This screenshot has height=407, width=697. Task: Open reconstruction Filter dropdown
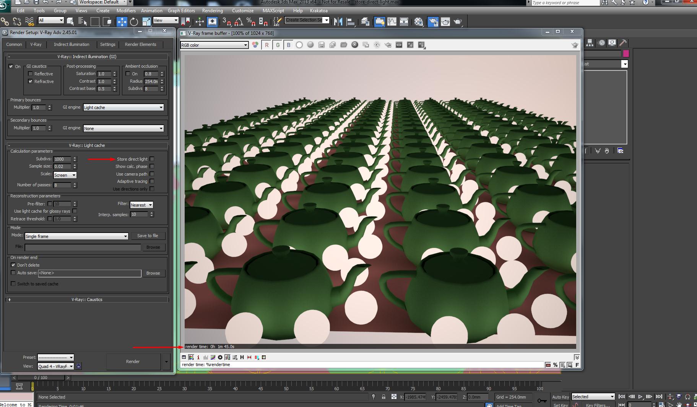pyautogui.click(x=141, y=205)
